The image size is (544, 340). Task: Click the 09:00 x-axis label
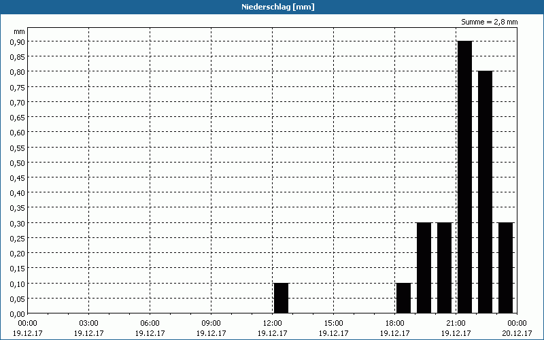coord(211,324)
